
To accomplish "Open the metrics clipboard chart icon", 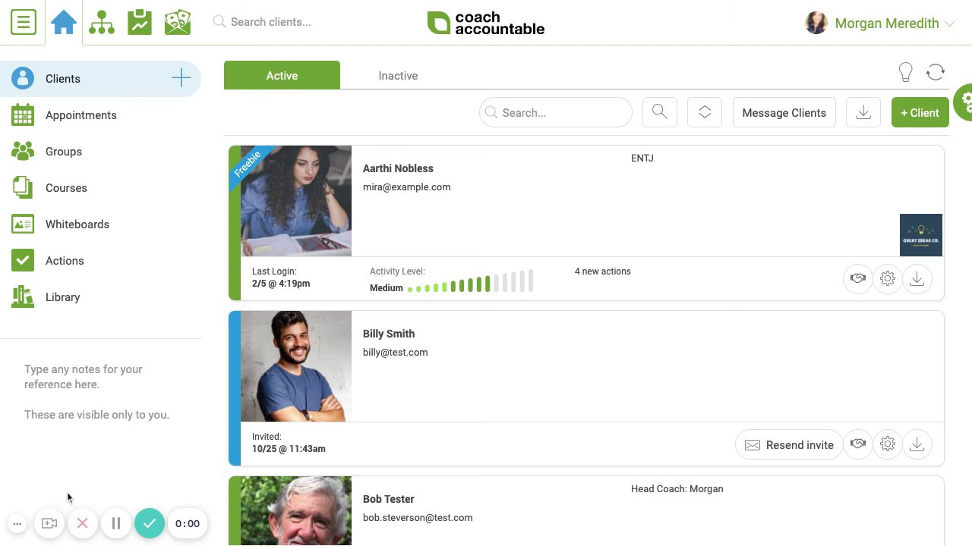I will click(x=140, y=22).
